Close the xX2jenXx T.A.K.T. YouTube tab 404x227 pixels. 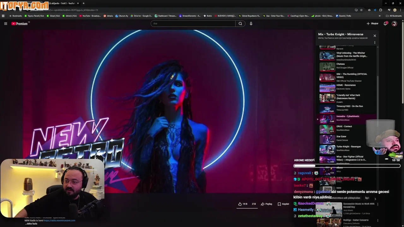pos(78,3)
